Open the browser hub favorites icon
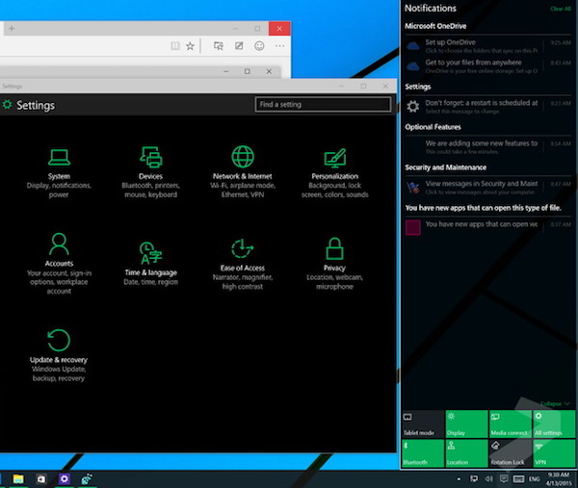This screenshot has height=488, width=578. pyautogui.click(x=219, y=45)
